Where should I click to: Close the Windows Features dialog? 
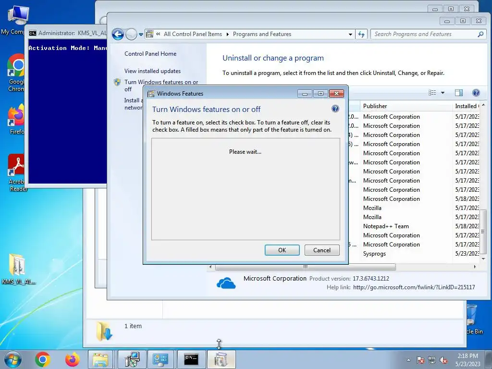click(x=336, y=94)
